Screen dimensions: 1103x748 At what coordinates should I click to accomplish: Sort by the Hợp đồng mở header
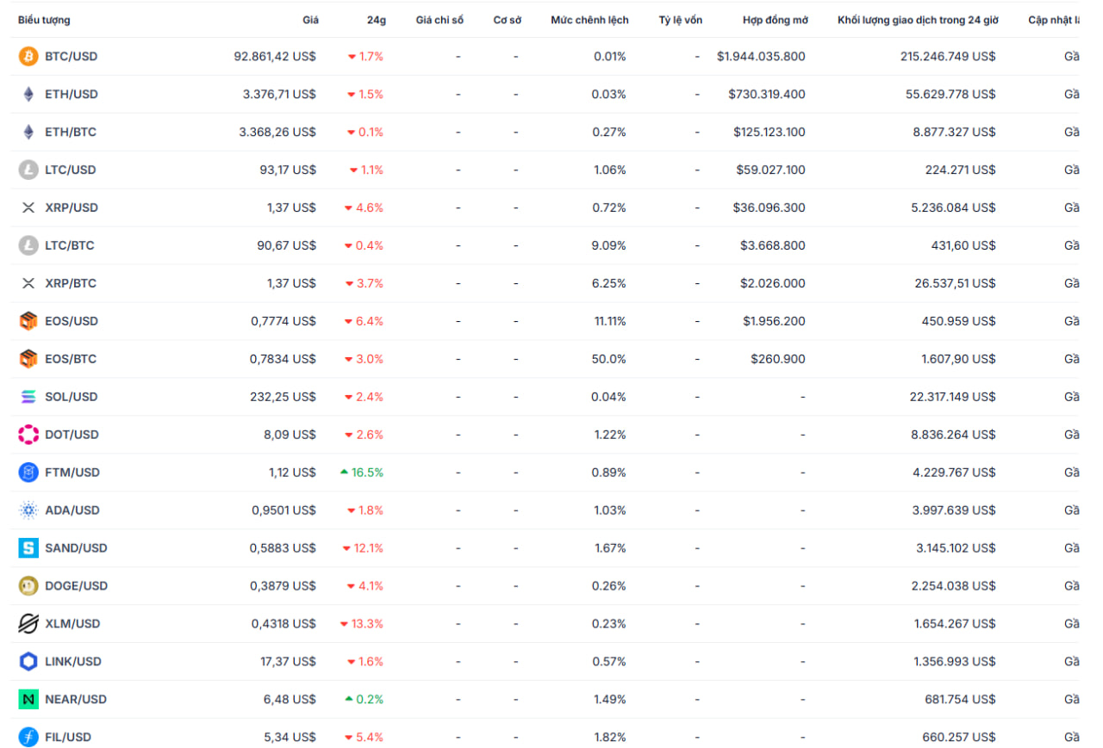coord(776,20)
